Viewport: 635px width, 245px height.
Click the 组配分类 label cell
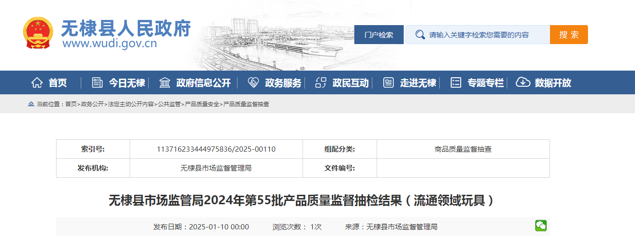(x=340, y=149)
